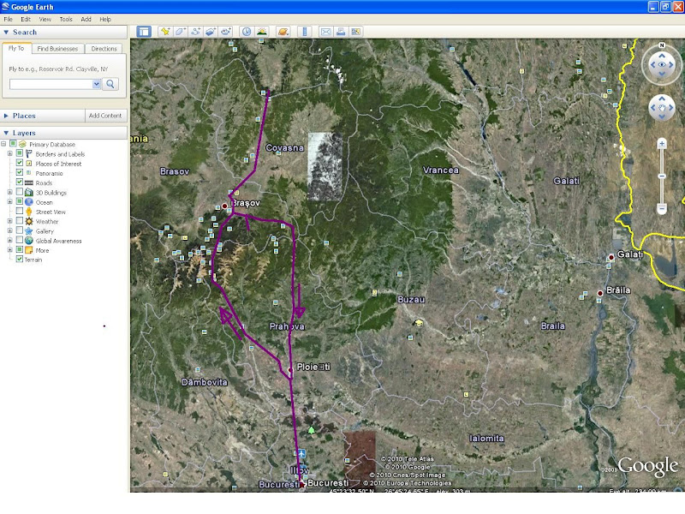Image resolution: width=685 pixels, height=514 pixels.
Task: Open the Edit menu
Action: [x=26, y=19]
